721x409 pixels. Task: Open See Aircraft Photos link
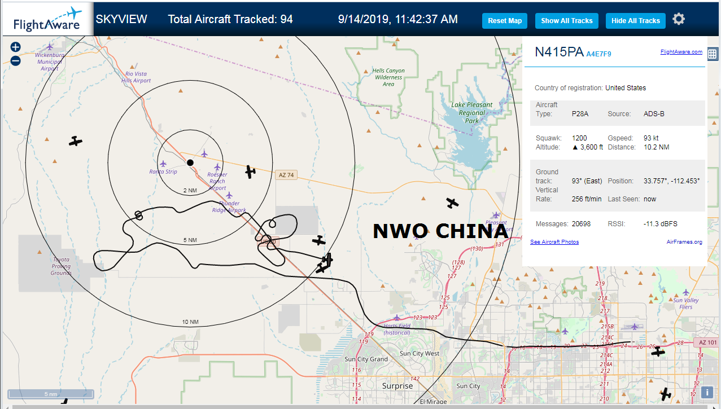tap(554, 242)
